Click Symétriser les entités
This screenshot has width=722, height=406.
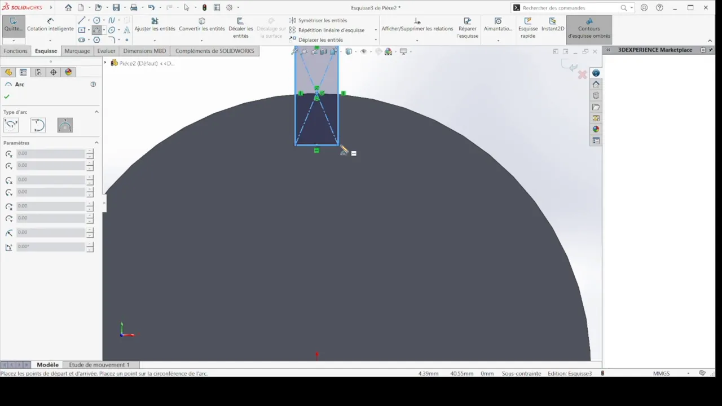click(x=318, y=20)
